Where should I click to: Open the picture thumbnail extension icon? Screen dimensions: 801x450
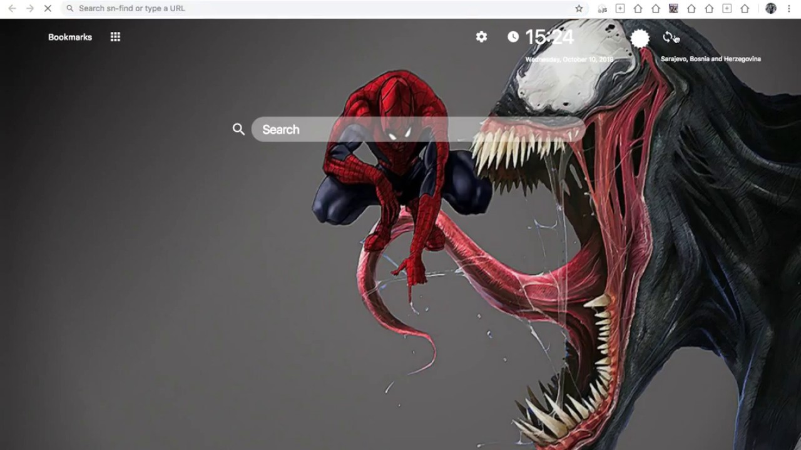(673, 8)
